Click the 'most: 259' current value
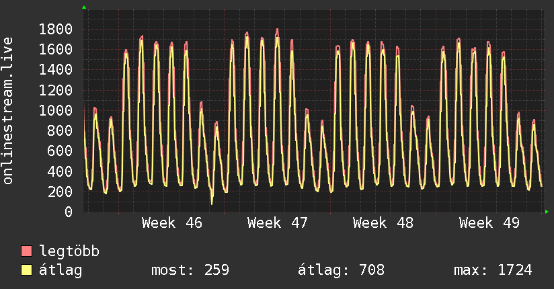The image size is (554, 289). point(190,270)
